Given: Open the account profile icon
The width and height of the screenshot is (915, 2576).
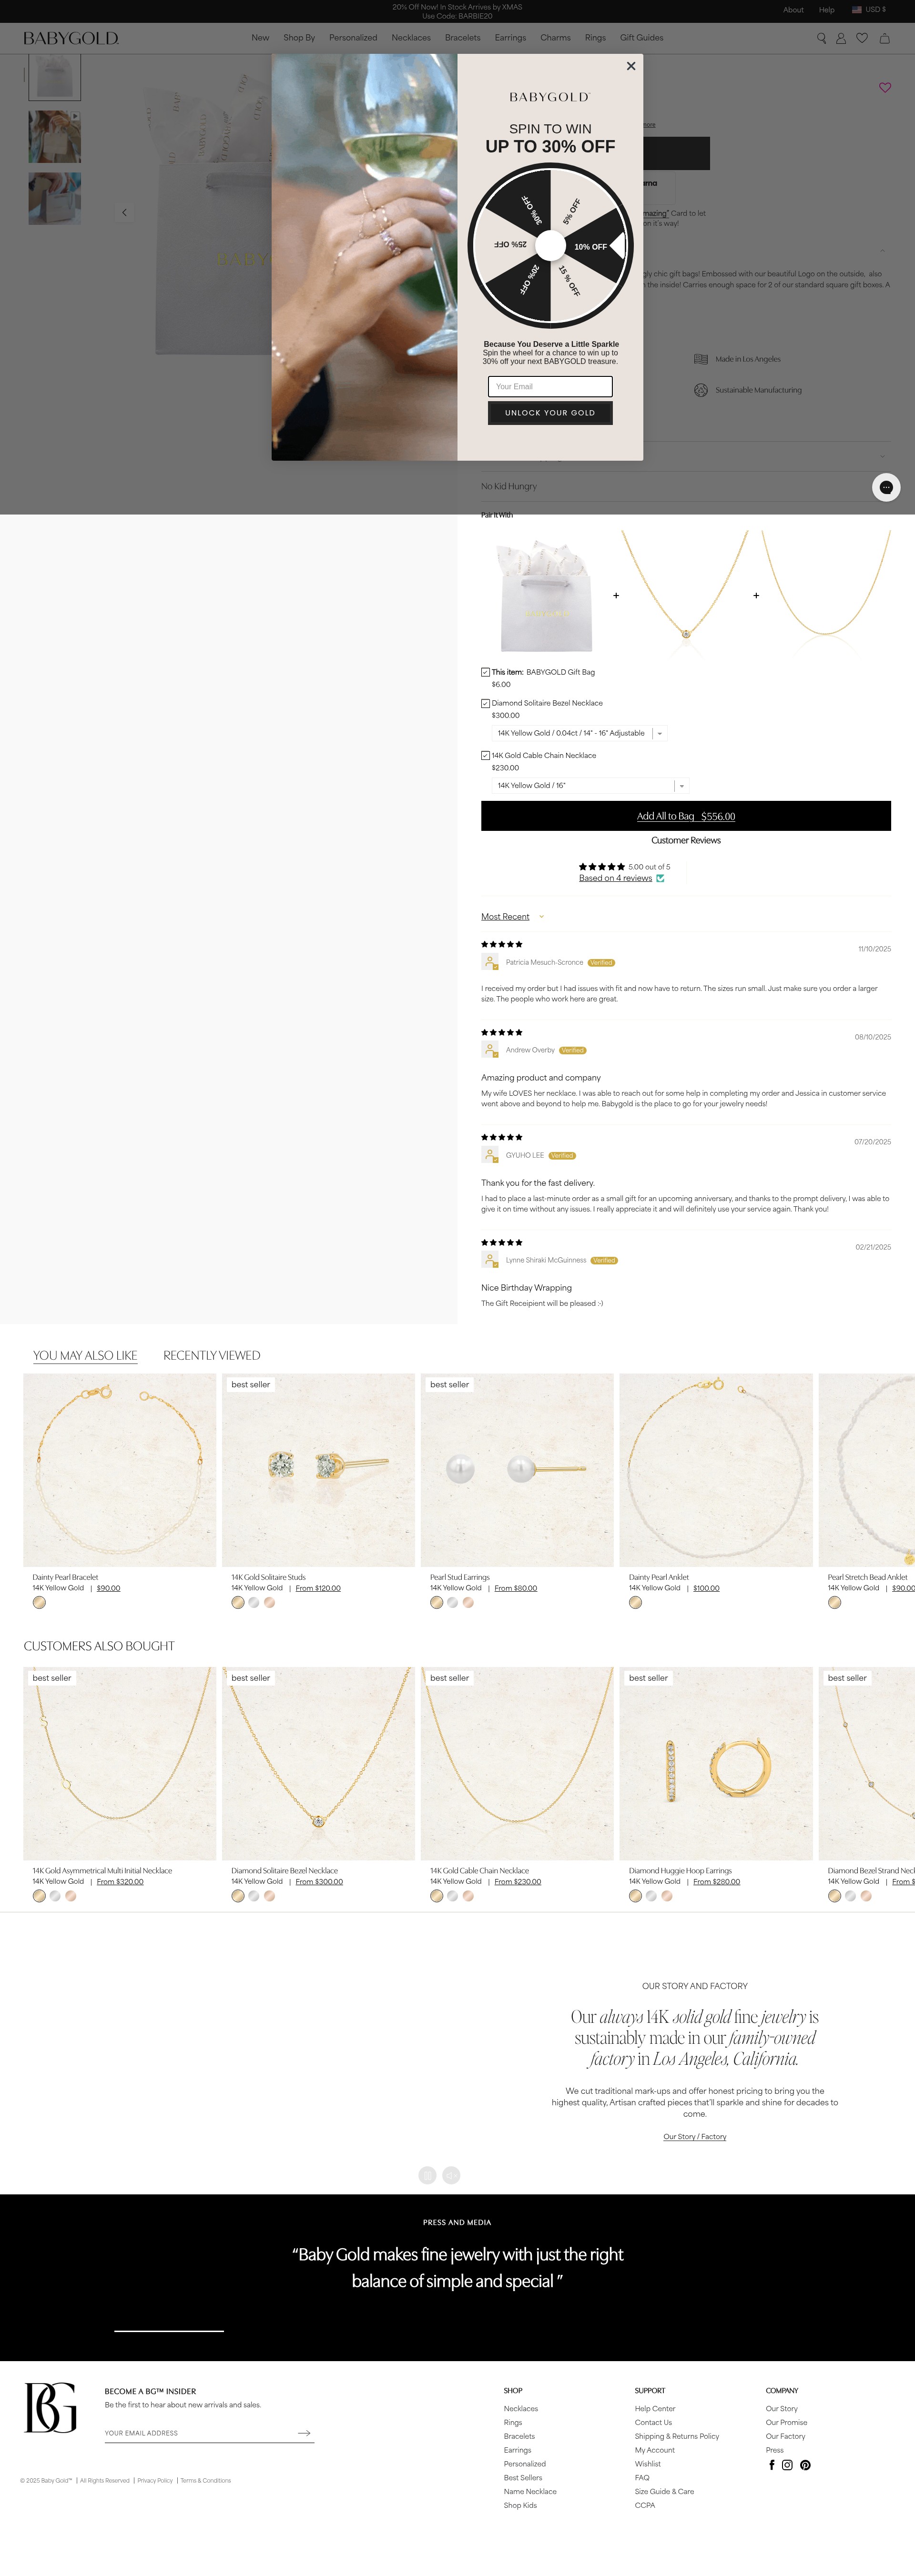Looking at the screenshot, I should pos(841,38).
